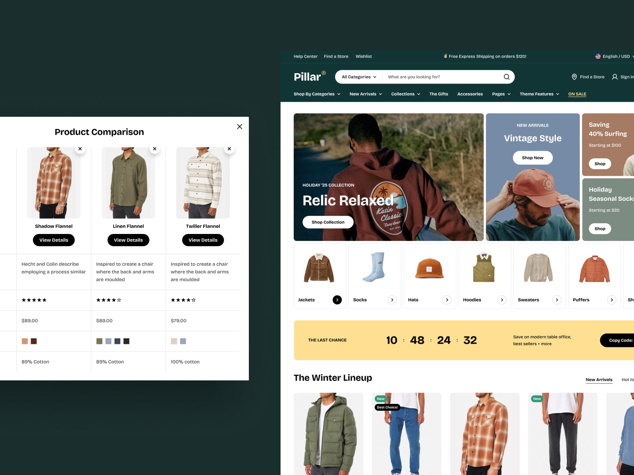This screenshot has width=634, height=475.
Task: Open Help Center link
Action: click(x=306, y=56)
